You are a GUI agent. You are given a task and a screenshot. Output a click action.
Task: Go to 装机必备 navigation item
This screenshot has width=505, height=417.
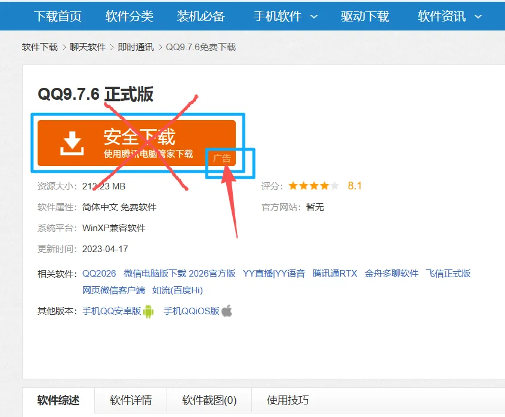201,16
